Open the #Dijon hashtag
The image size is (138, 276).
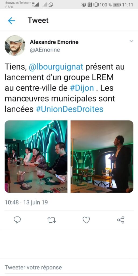[x=82, y=88]
